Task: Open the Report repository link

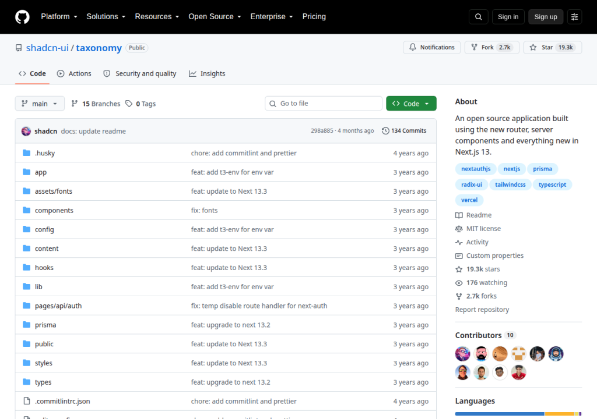Action: click(x=482, y=310)
